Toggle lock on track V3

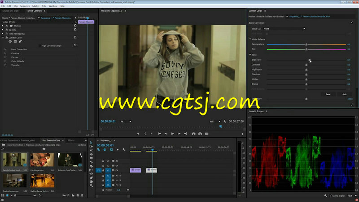tap(103, 161)
